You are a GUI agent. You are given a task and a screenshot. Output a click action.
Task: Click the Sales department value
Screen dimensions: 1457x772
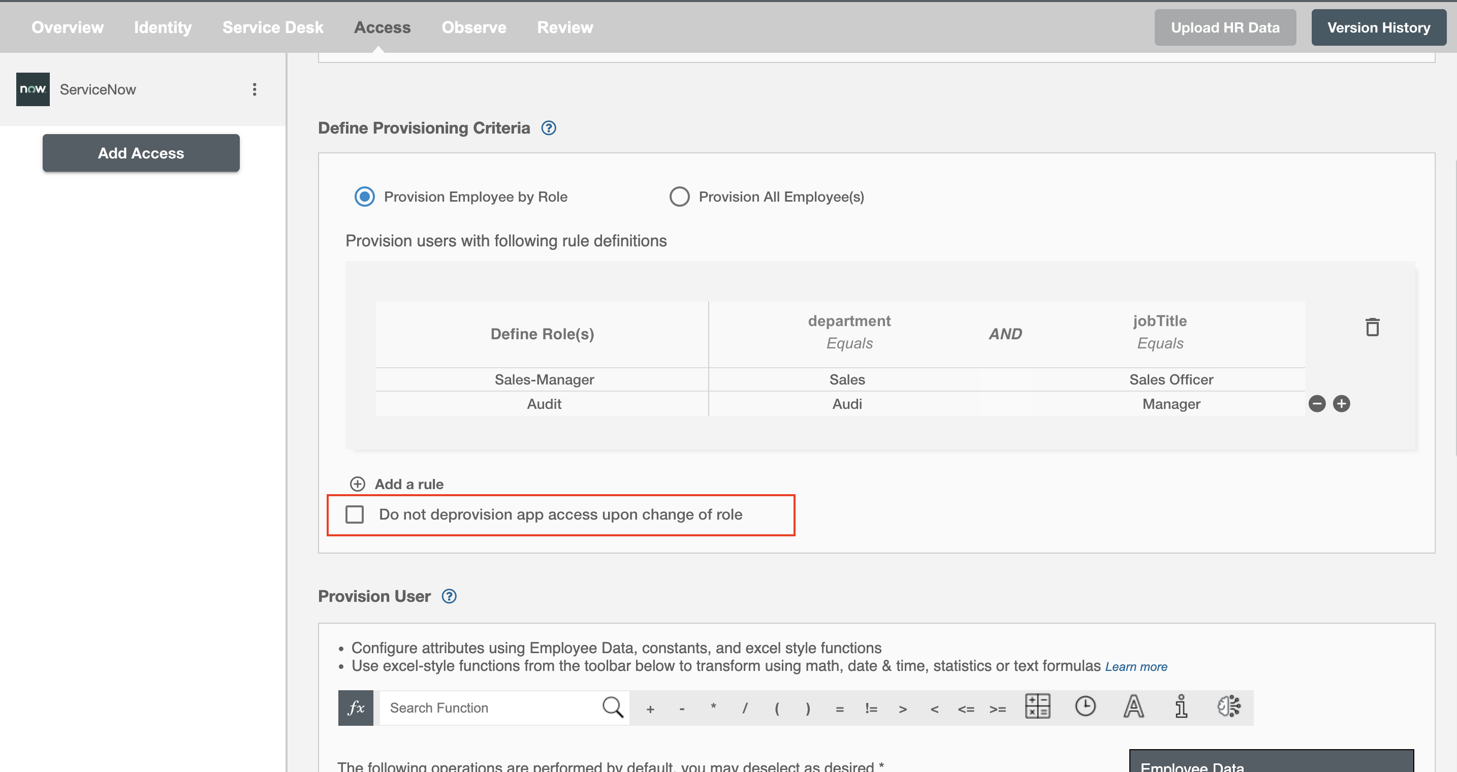(847, 379)
